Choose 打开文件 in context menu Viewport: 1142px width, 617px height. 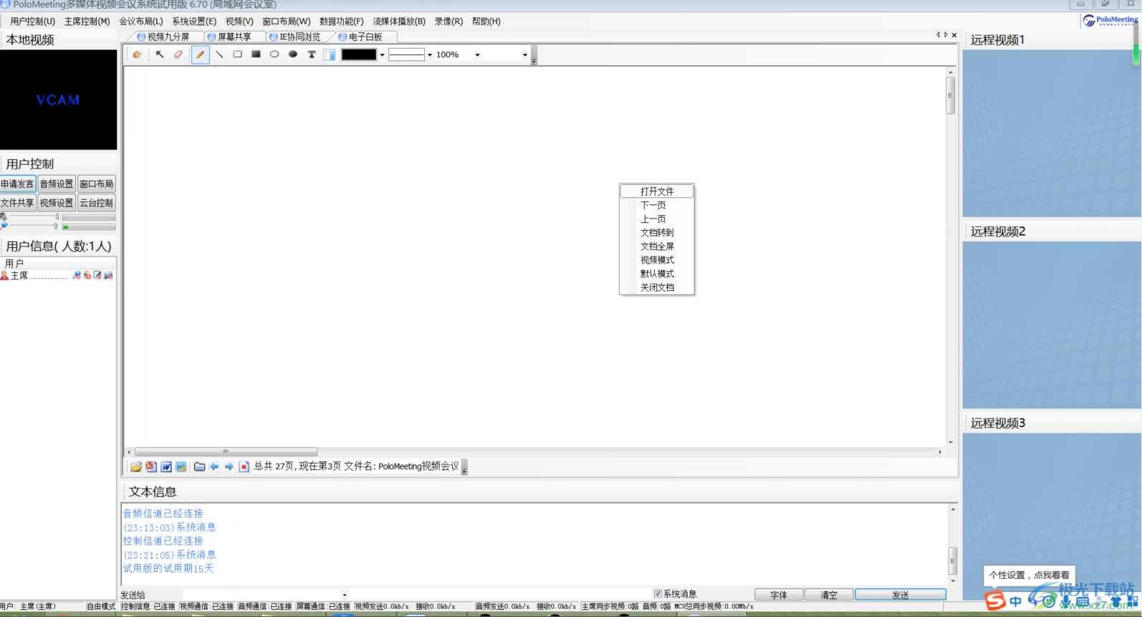point(657,191)
